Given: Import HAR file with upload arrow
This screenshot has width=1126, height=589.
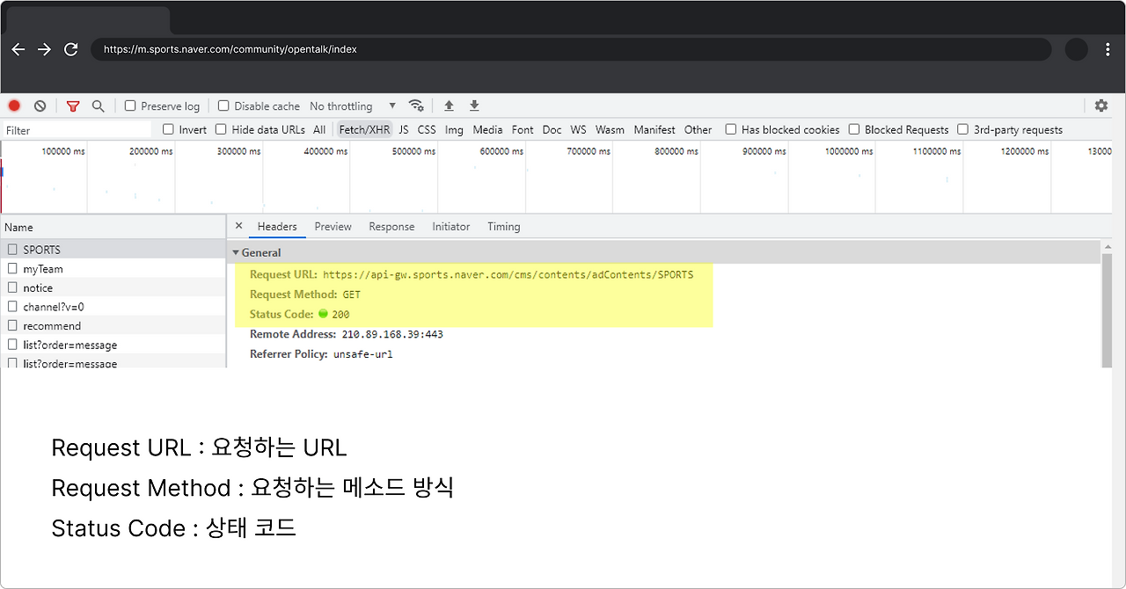Looking at the screenshot, I should (x=449, y=105).
